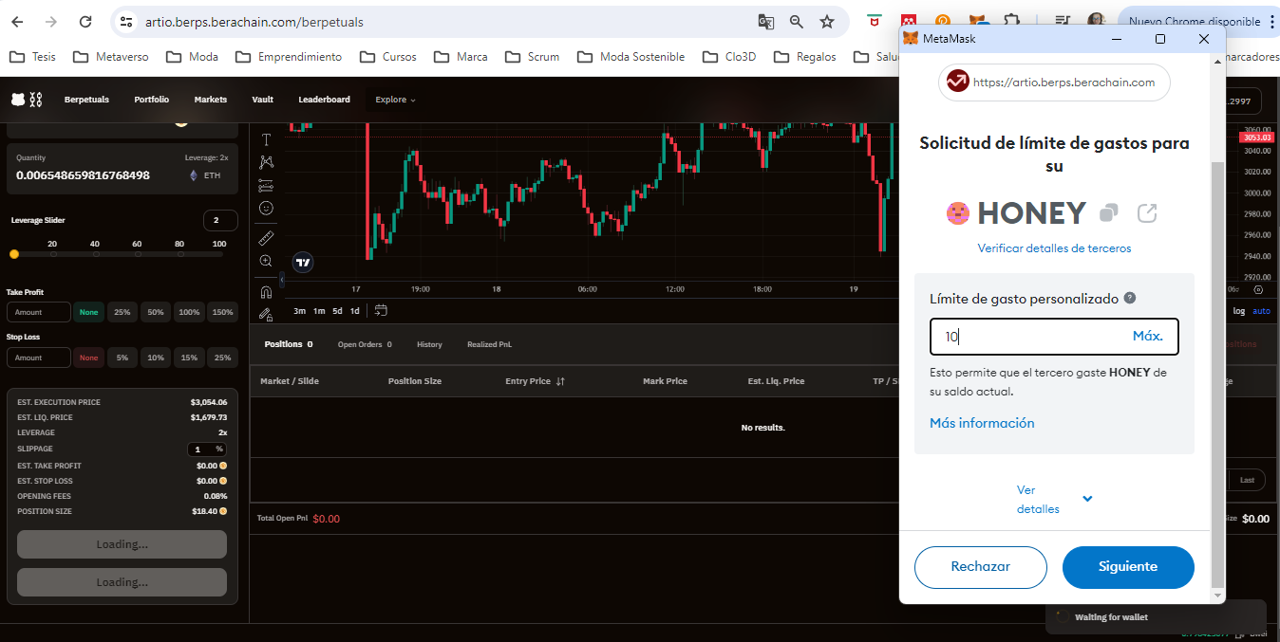The height and width of the screenshot is (642, 1280).
Task: Click the translate page icon
Action: (x=766, y=22)
